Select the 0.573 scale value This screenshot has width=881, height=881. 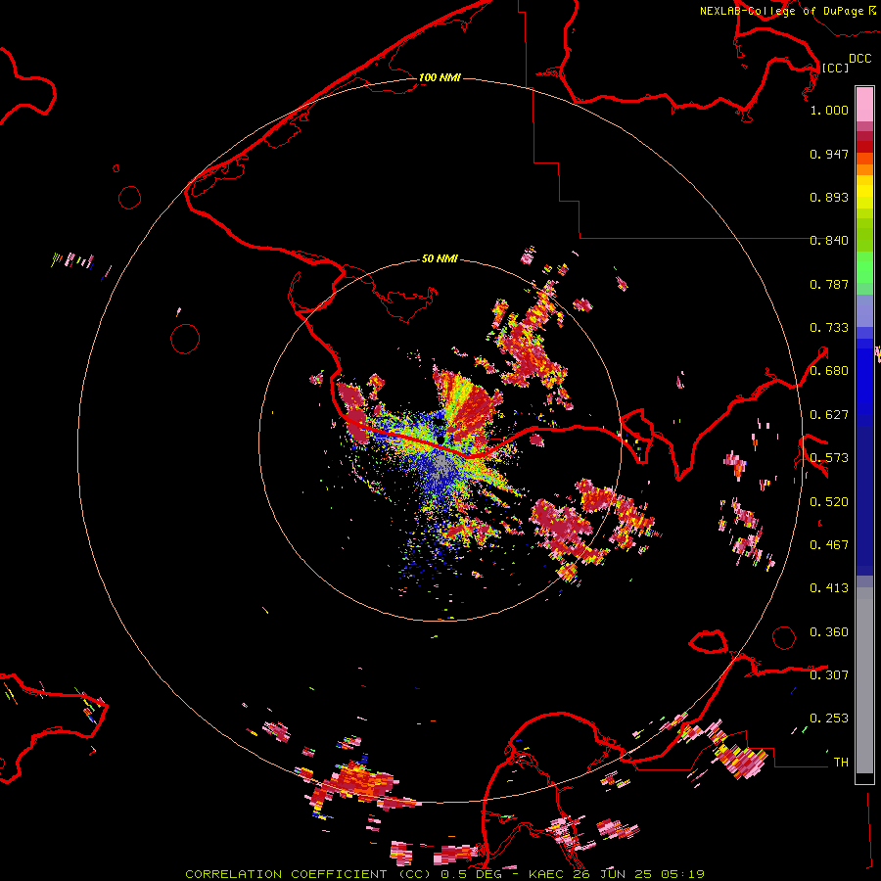coord(829,458)
